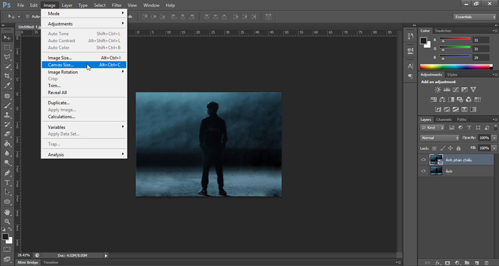Image resolution: width=499 pixels, height=266 pixels.
Task: Open the Fill slider dropdown arrow
Action: (x=494, y=148)
